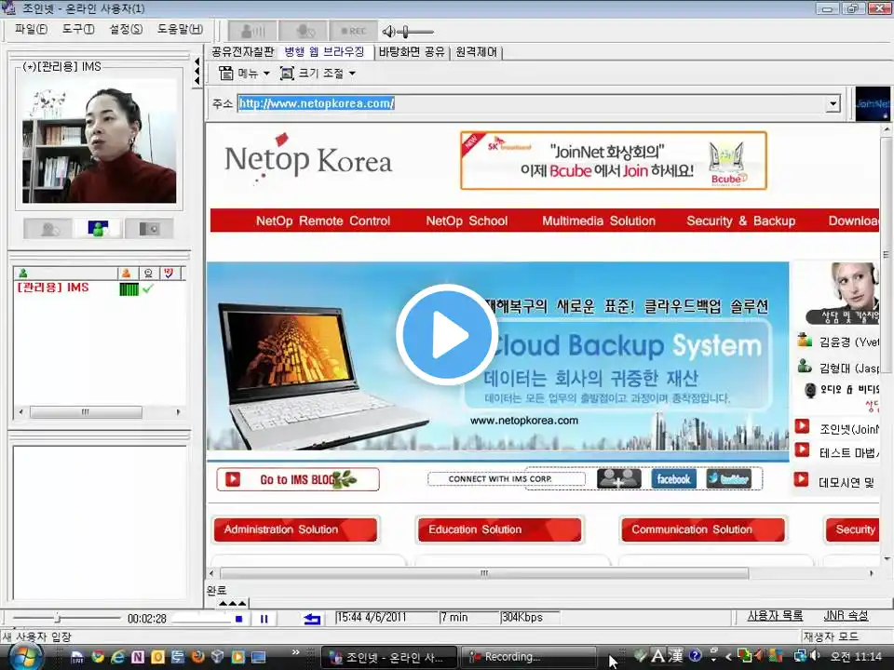Open the Recording... taskbar item

pyautogui.click(x=529, y=657)
